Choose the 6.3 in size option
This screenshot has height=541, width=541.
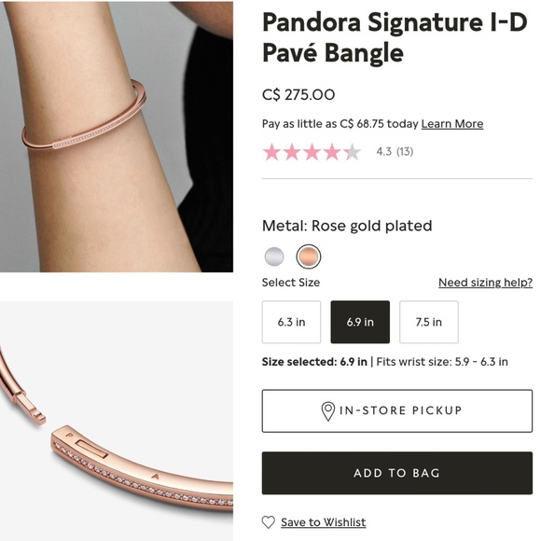[292, 322]
